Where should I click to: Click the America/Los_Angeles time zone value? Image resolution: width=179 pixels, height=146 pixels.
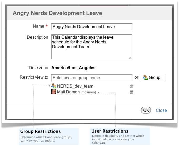(x=73, y=68)
